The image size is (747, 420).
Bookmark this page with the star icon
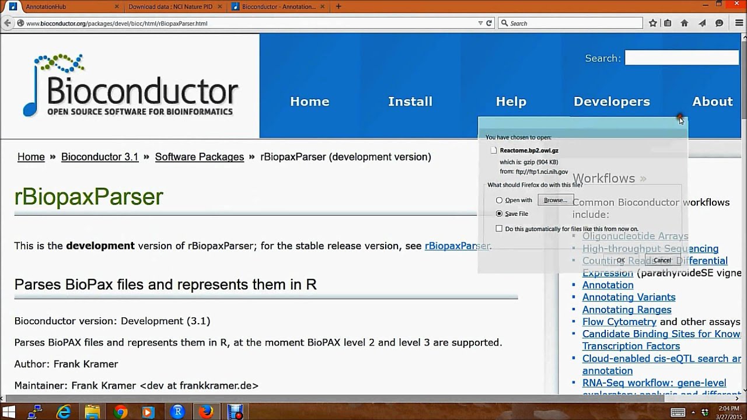click(653, 23)
